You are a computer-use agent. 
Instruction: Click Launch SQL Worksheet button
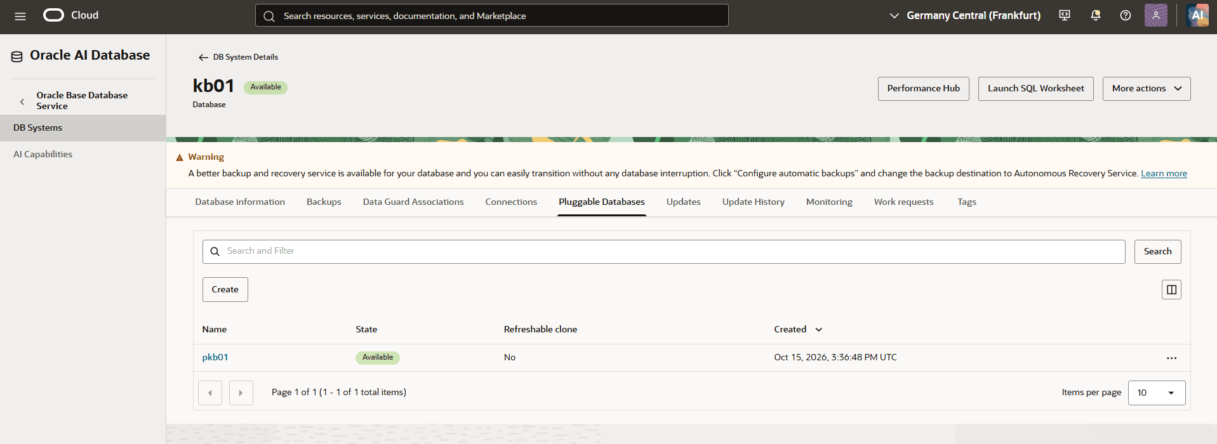tap(1036, 89)
